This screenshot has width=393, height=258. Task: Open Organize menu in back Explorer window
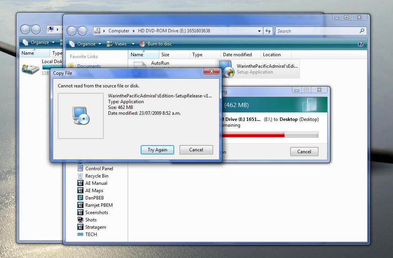click(x=38, y=42)
